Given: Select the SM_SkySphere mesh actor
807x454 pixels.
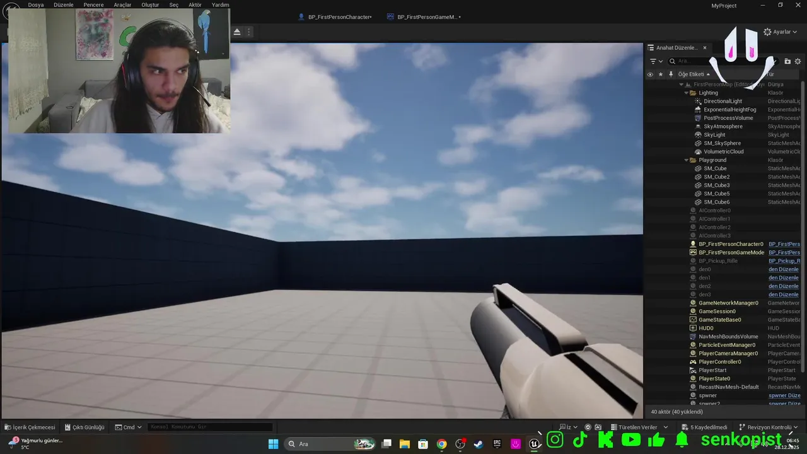Looking at the screenshot, I should pyautogui.click(x=723, y=143).
